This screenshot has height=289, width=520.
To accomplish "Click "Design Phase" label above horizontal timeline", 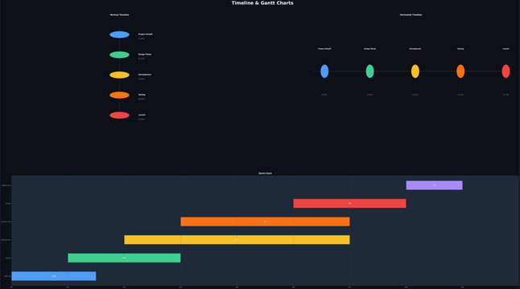I will click(369, 49).
